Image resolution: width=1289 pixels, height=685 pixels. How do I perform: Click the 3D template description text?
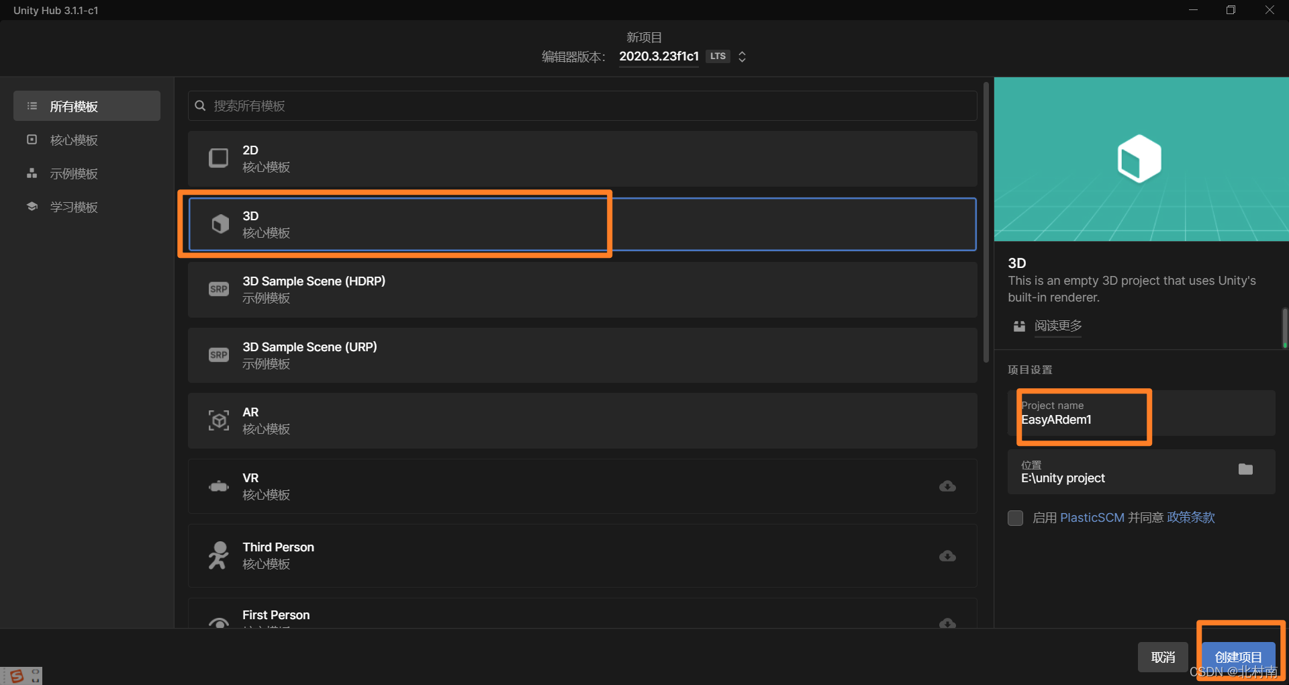tap(1132, 289)
